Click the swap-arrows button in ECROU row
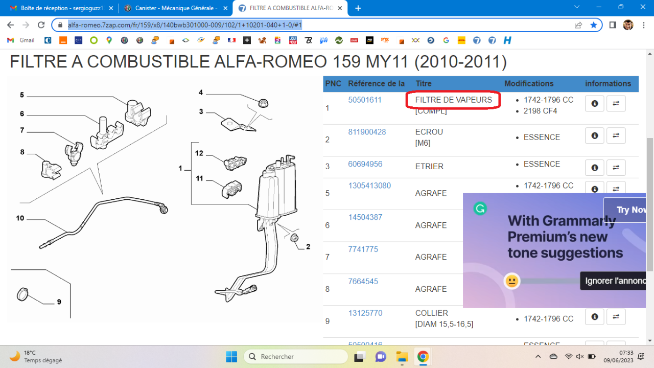Screen dimensions: 654x368 [x=616, y=135]
